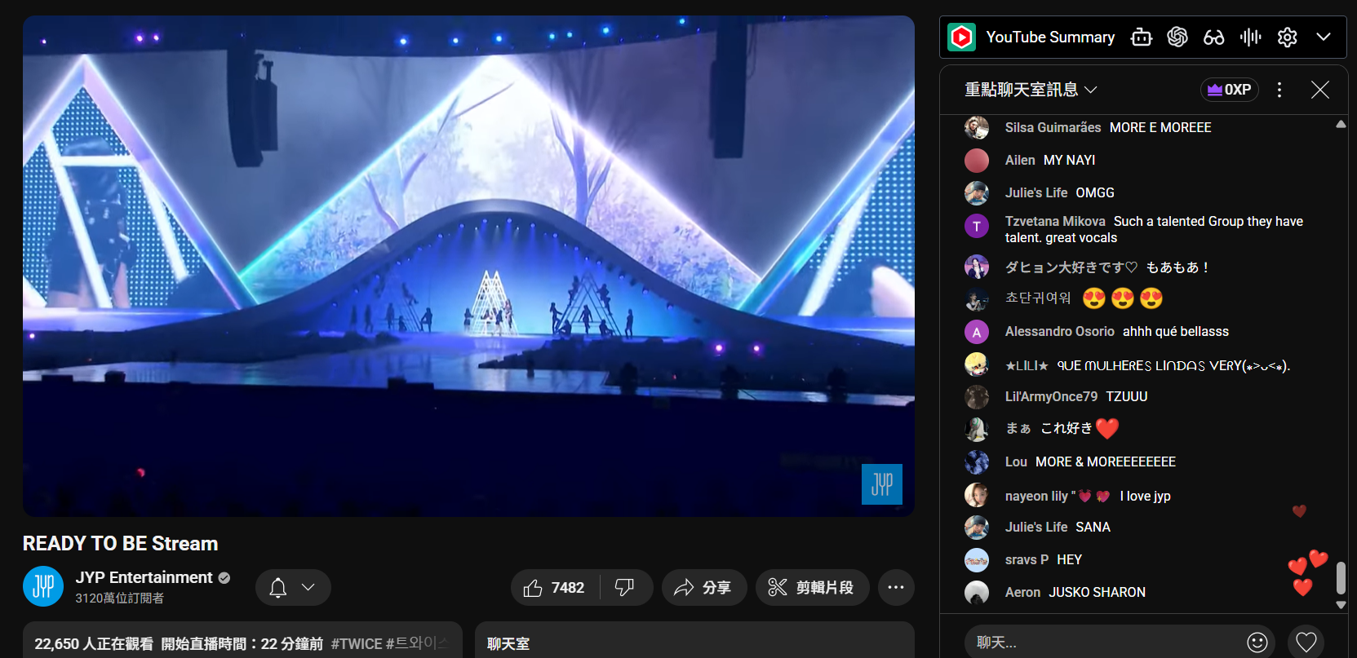
Task: Select the chat room tab below video
Action: click(508, 643)
